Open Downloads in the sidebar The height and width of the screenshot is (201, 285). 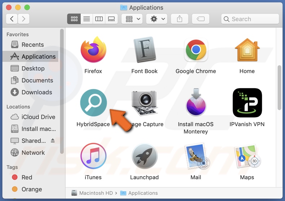(31, 92)
